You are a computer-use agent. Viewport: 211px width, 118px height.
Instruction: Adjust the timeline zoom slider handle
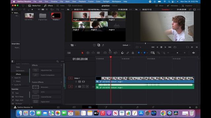tap(177, 53)
